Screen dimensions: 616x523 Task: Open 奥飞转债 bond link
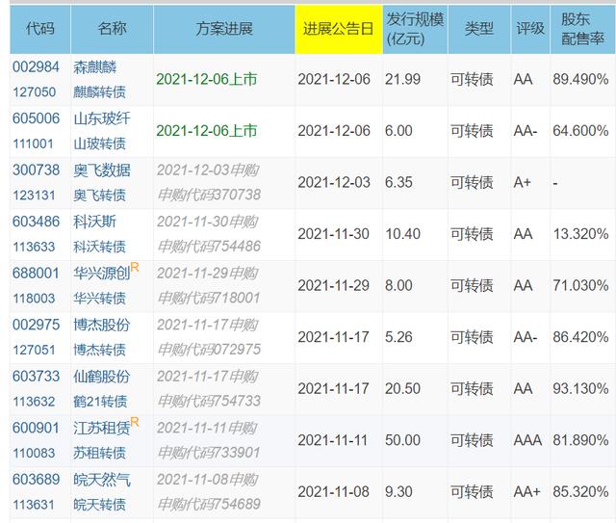[x=99, y=196]
